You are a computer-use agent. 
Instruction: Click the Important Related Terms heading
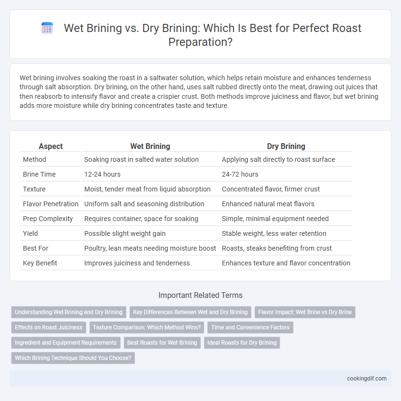pyautogui.click(x=200, y=295)
